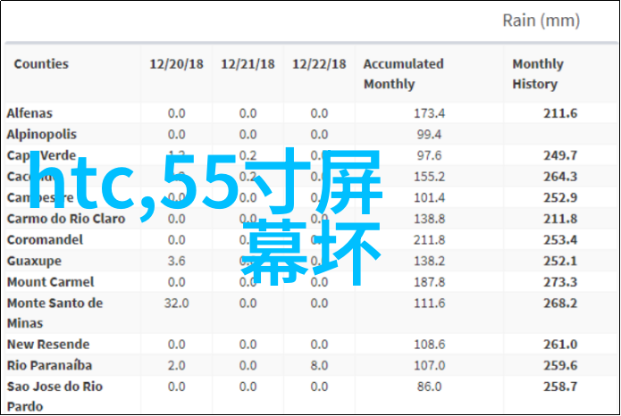Select the Mount Carmel county name
Viewport: 621px width, 416px height.
click(51, 282)
